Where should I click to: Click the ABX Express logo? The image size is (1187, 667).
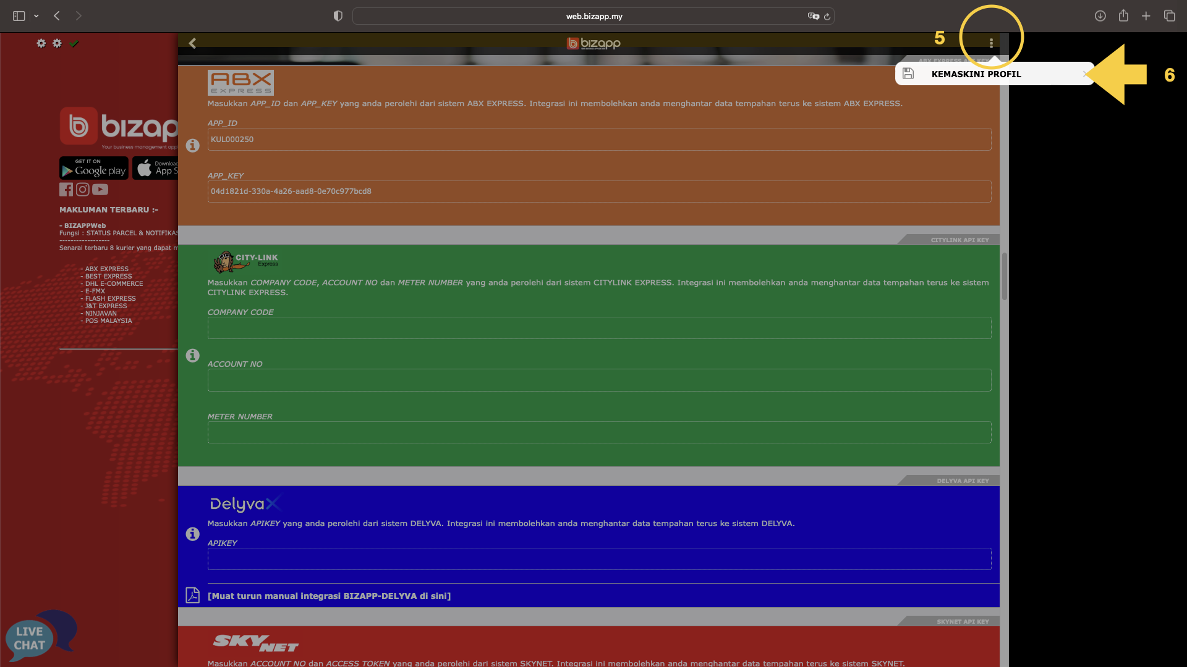point(240,83)
